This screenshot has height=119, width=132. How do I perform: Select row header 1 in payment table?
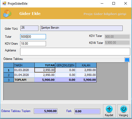coord(9,70)
